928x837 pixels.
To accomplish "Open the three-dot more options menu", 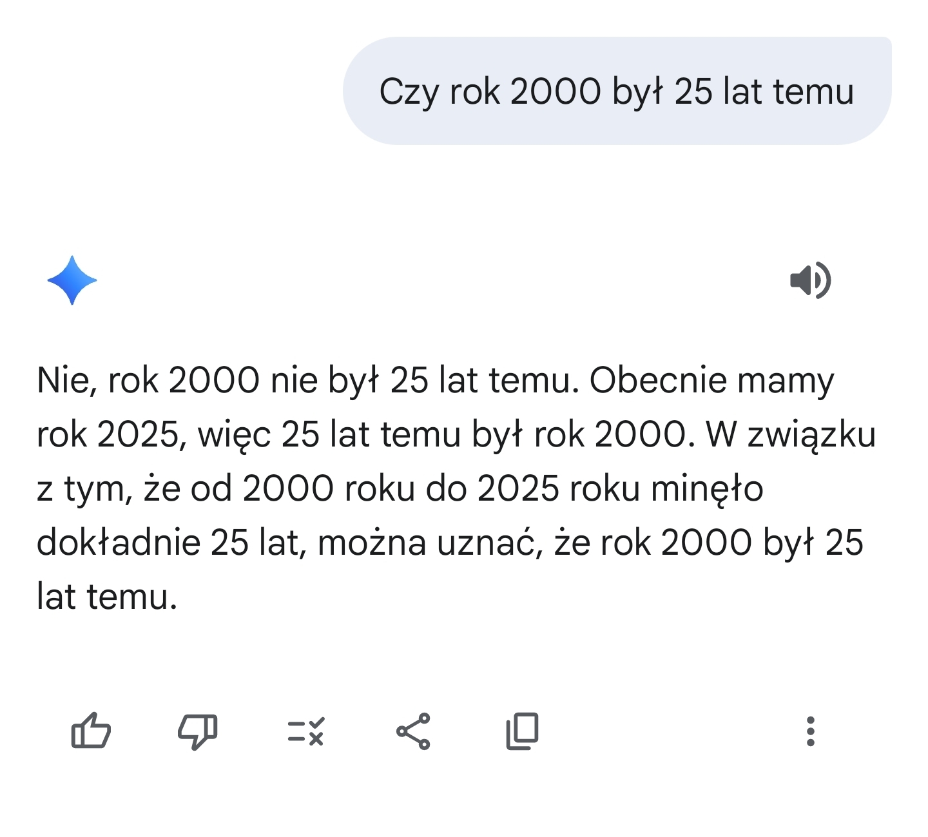I will click(810, 731).
